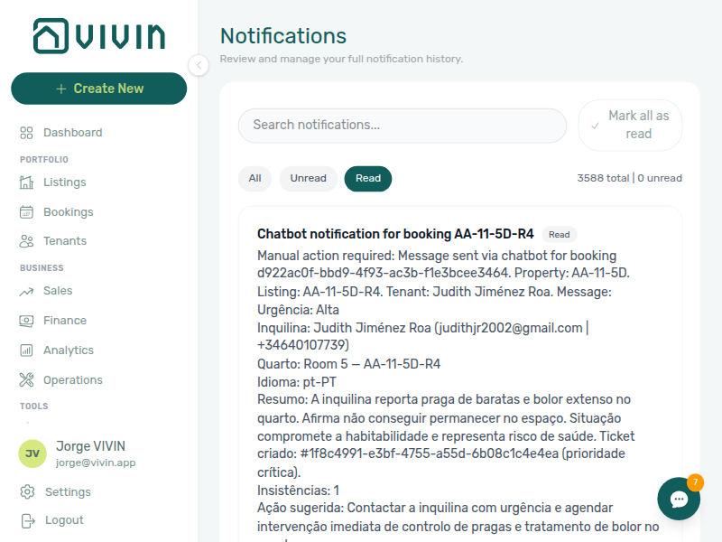Click the Read badge beside the notification title
This screenshot has height=542, width=722.
[559, 235]
